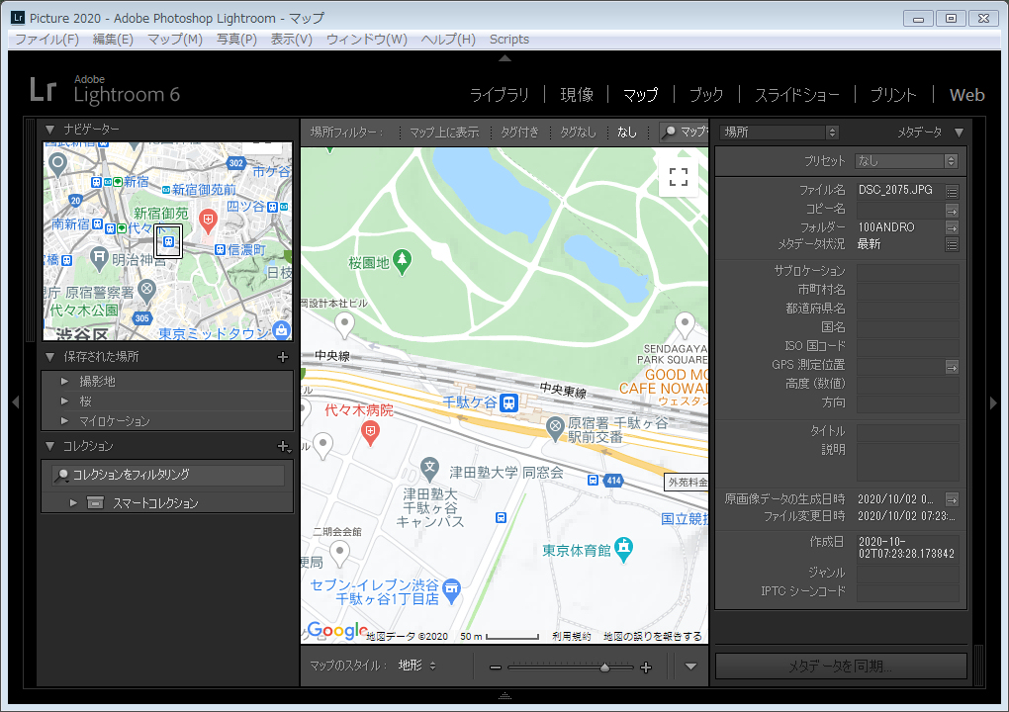Open the マップのスタイル 地形 dropdown
The image size is (1009, 712).
tap(416, 666)
